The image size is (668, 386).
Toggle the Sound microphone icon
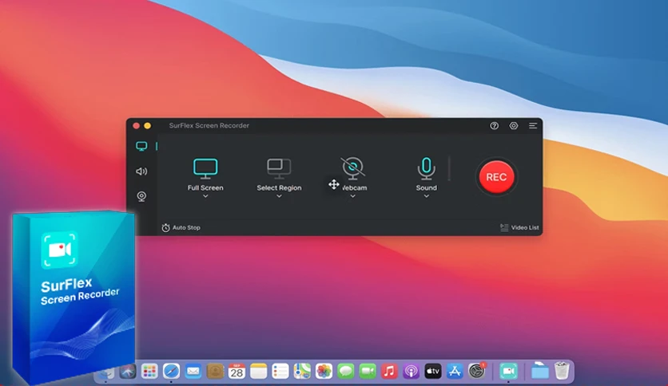click(x=427, y=168)
